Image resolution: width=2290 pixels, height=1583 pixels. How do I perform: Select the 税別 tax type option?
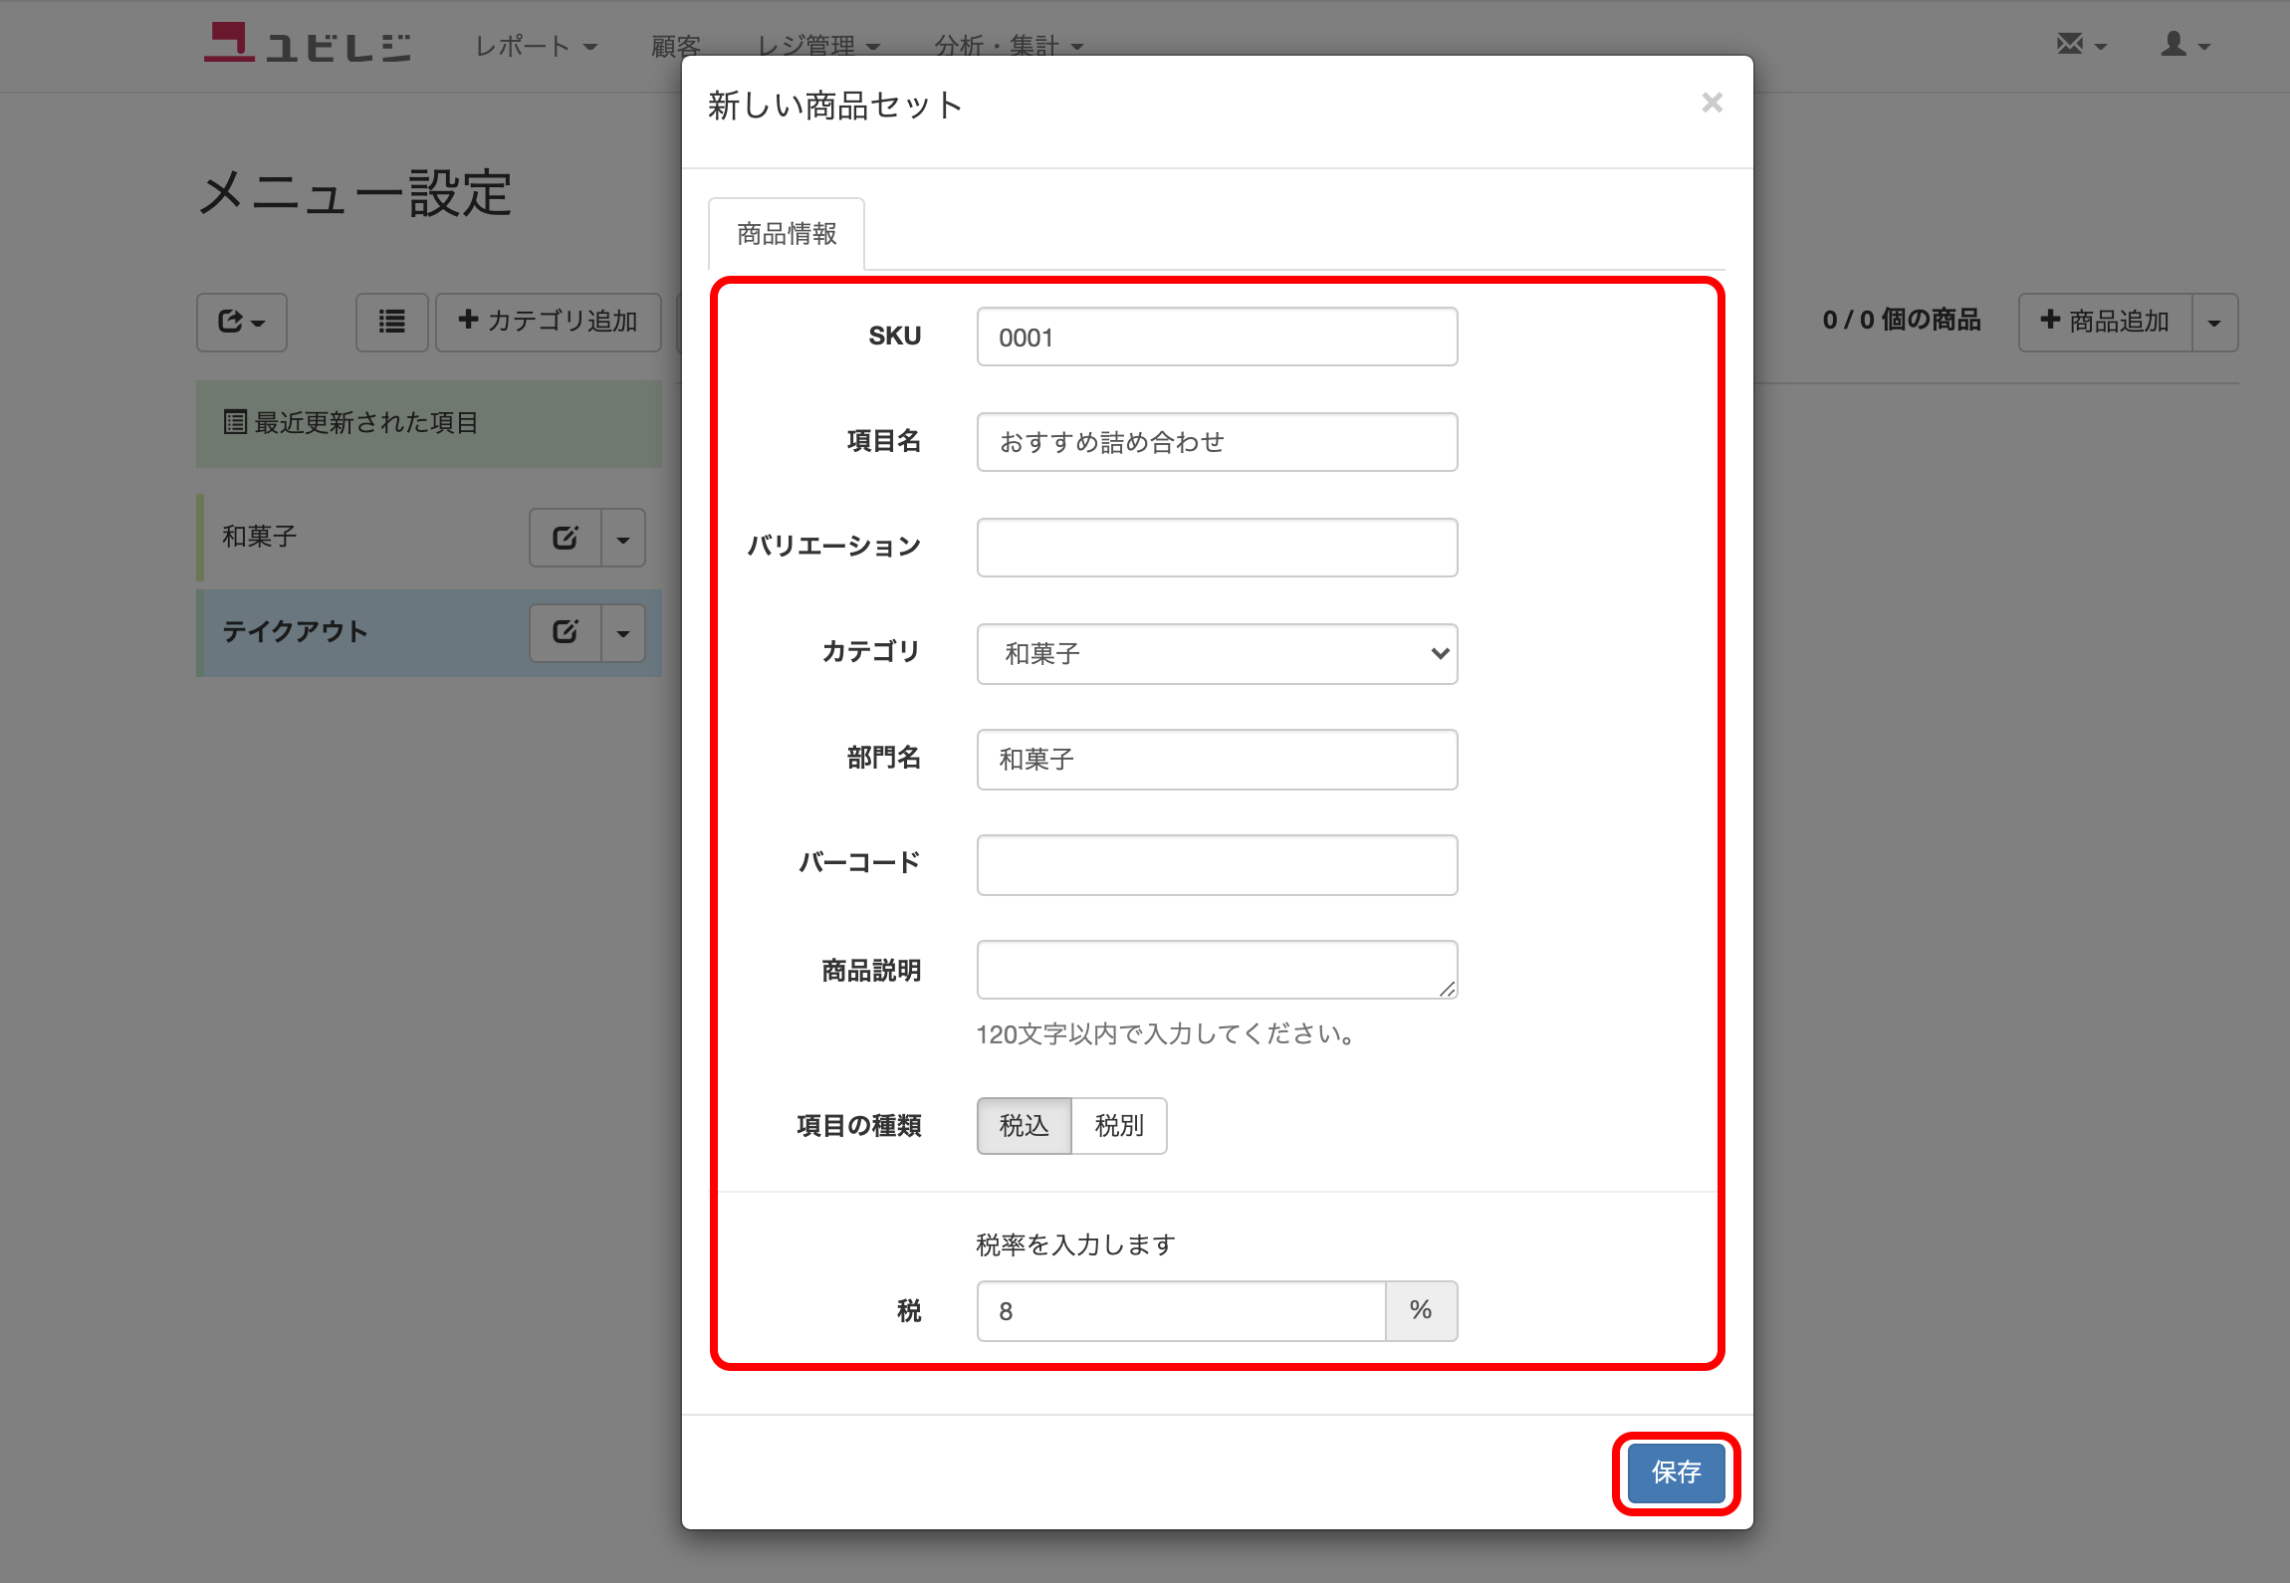point(1118,1125)
